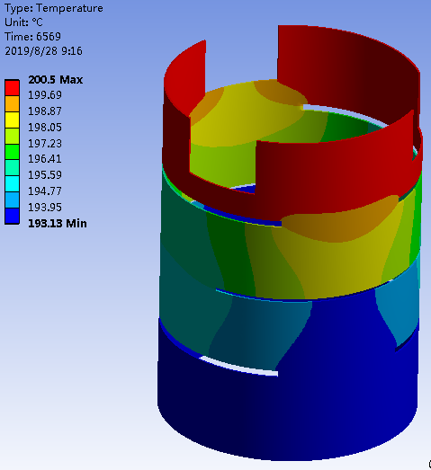The image size is (431, 470).
Task: Select the 196.41 legend value
Action: (45, 159)
